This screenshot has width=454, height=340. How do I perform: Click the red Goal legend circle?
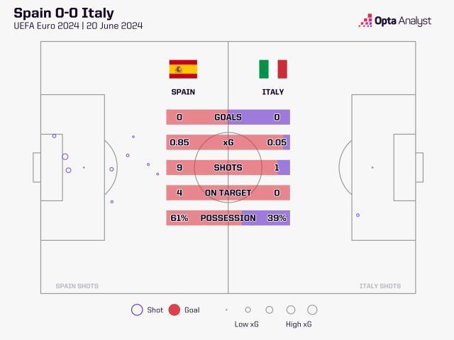[x=175, y=310]
